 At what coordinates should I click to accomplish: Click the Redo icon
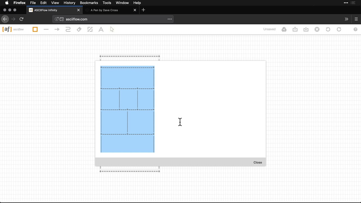coord(339,29)
